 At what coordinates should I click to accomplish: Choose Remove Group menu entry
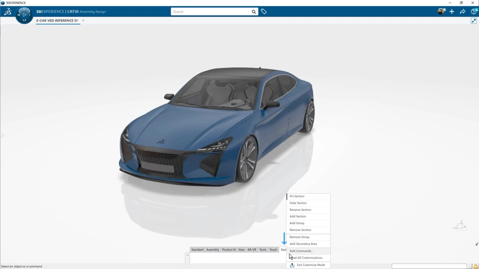tap(308, 237)
